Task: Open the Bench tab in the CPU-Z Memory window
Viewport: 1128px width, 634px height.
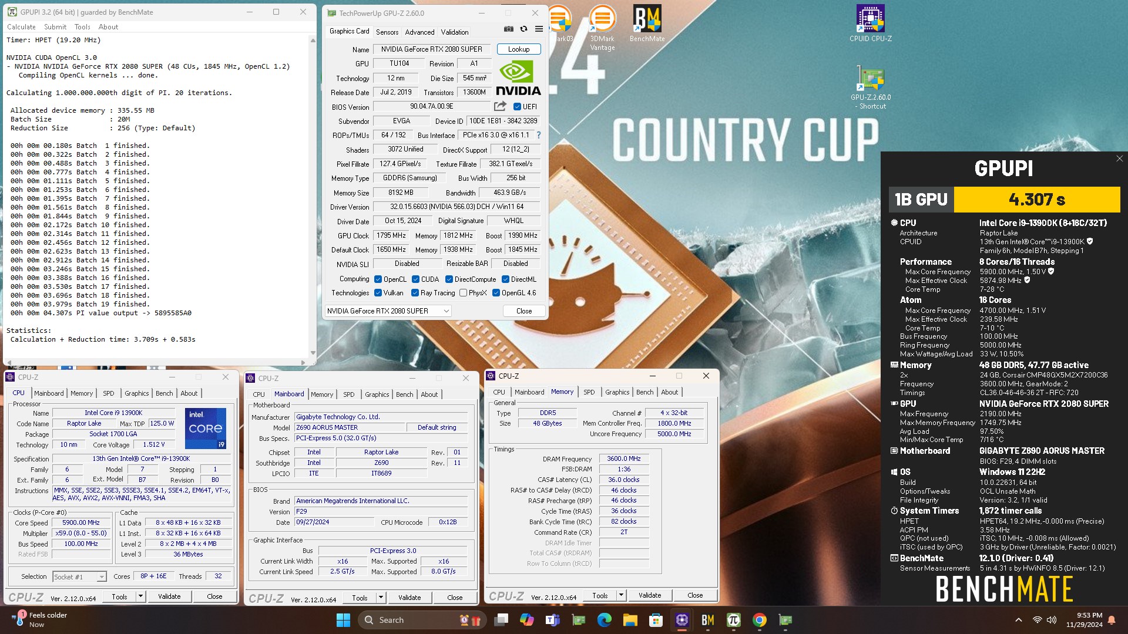Action: (x=644, y=392)
